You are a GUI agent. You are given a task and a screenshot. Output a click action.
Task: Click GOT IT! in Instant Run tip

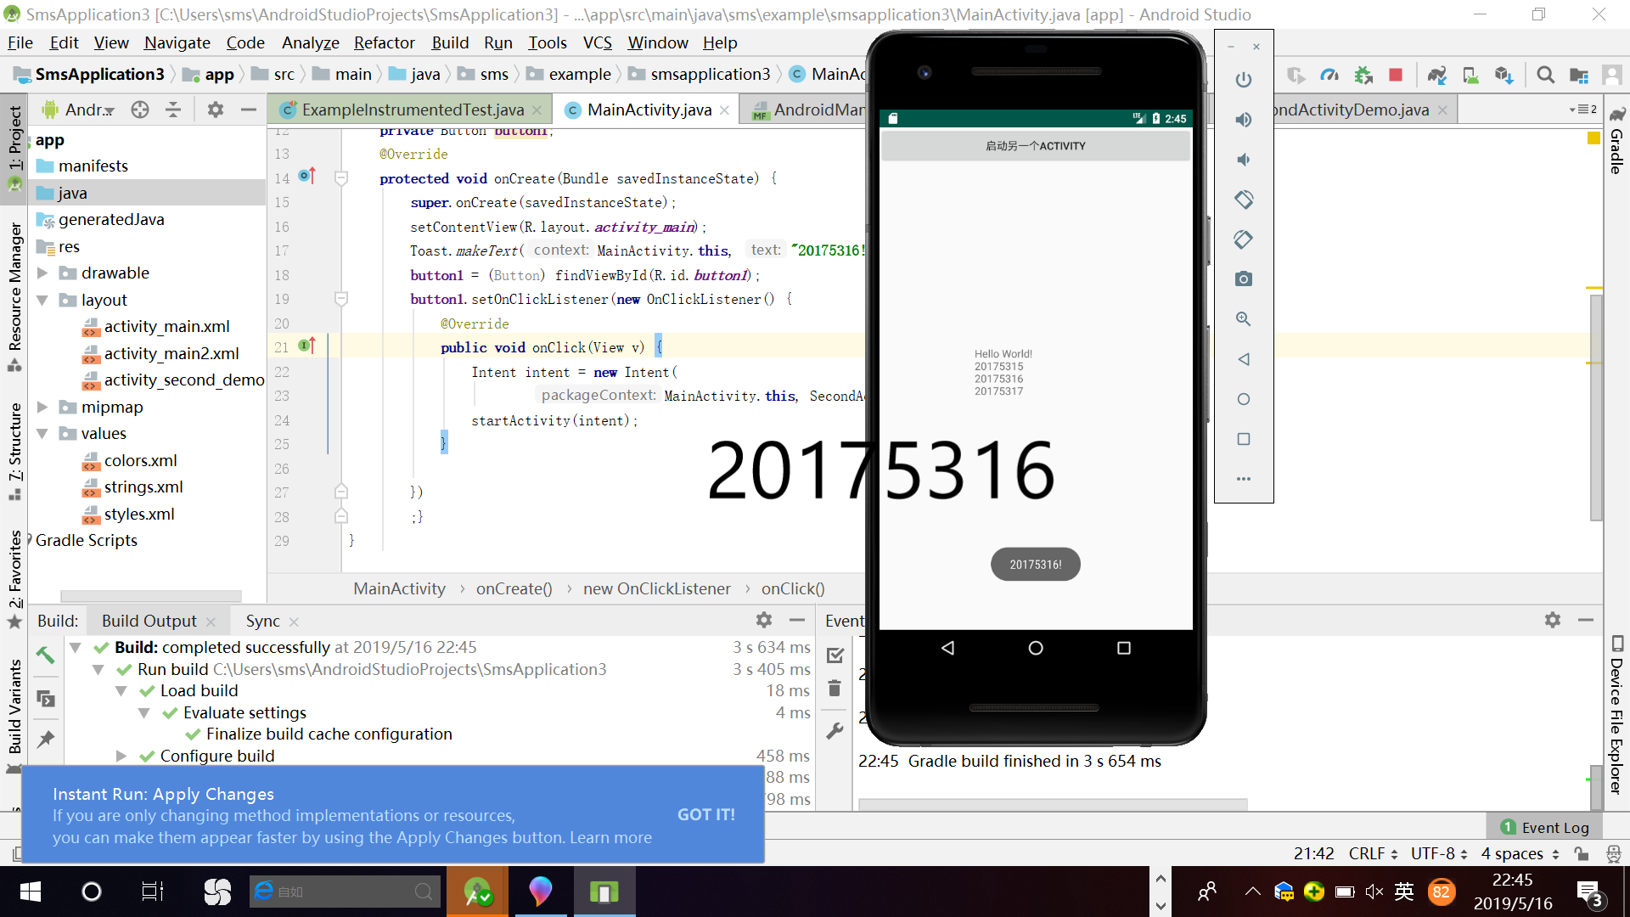(705, 814)
